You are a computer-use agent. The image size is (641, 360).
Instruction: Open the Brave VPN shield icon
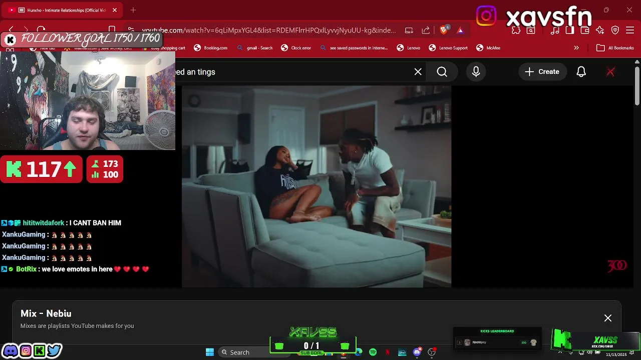615,30
